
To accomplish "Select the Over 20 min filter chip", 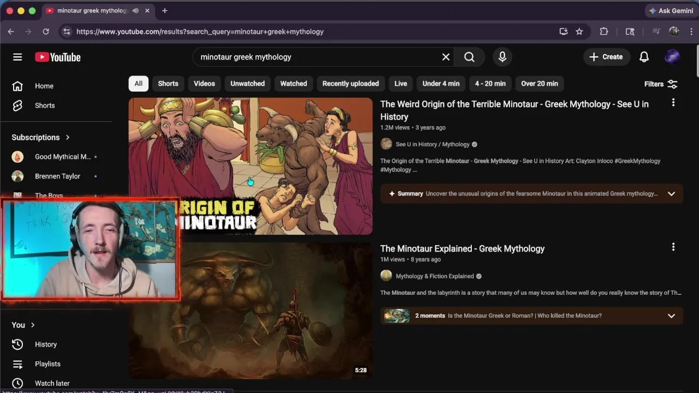I will click(540, 84).
